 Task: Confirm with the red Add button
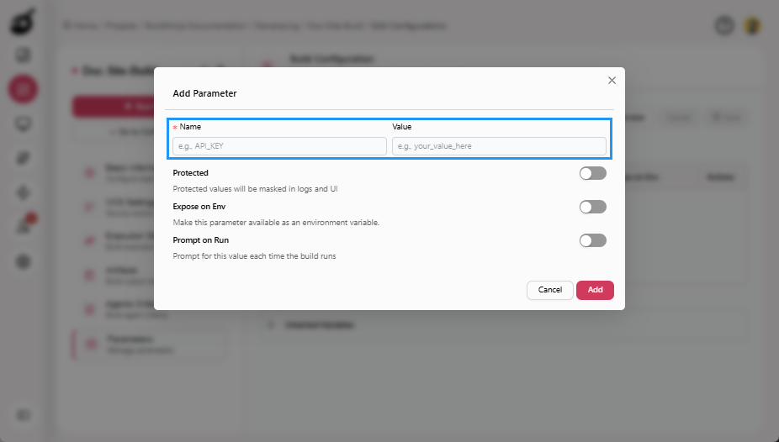pyautogui.click(x=595, y=290)
